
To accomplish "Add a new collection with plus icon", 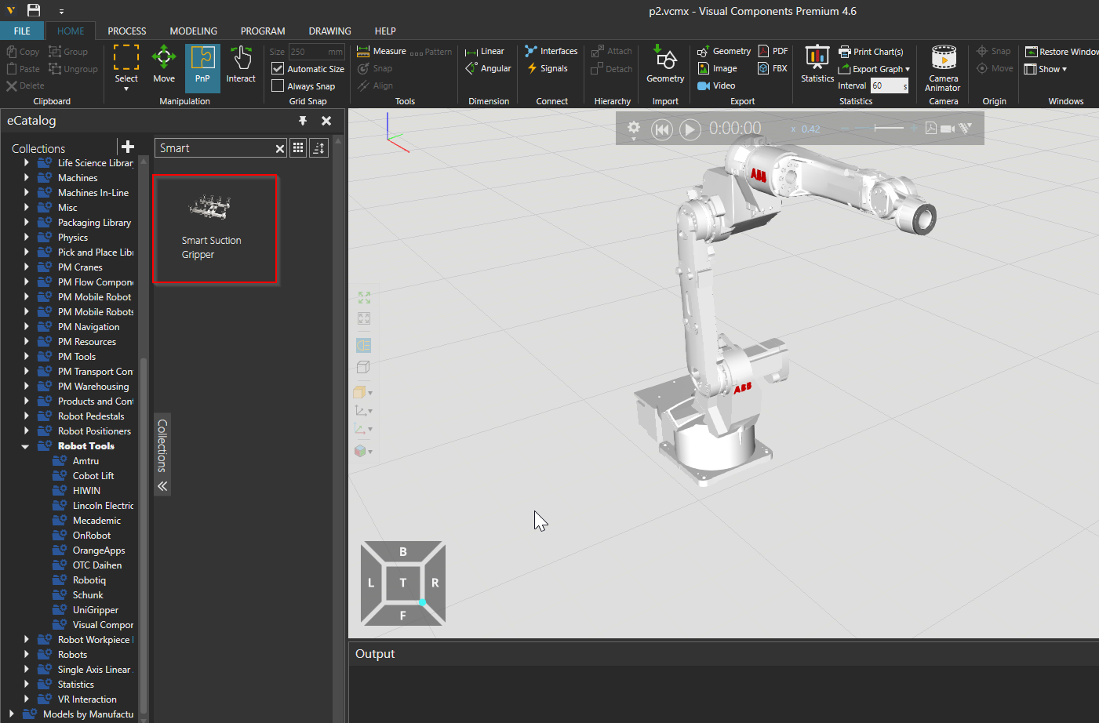I will pyautogui.click(x=128, y=147).
